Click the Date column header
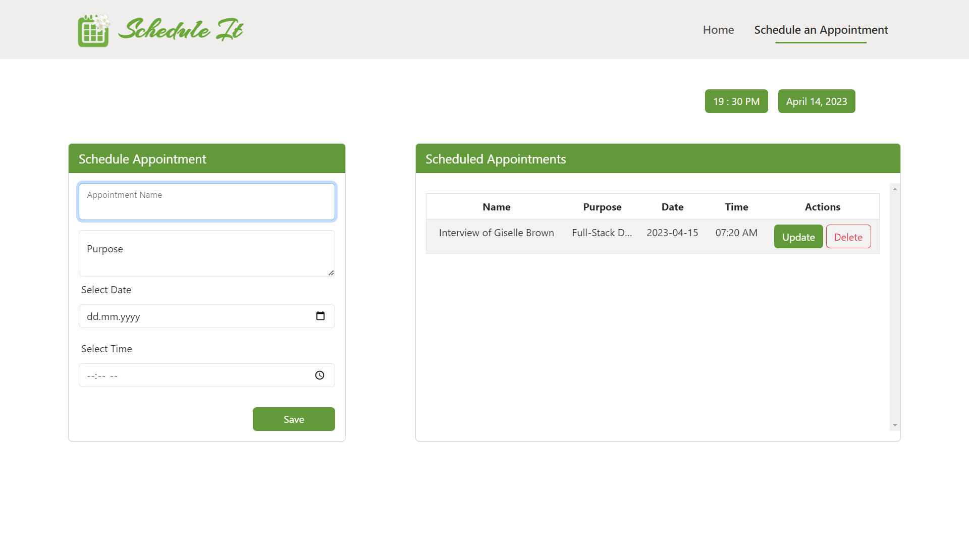Screen dimensions: 969x545 (x=672, y=207)
